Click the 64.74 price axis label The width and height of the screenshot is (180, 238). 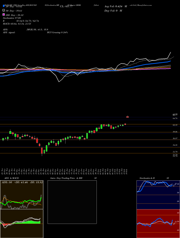[175, 118]
